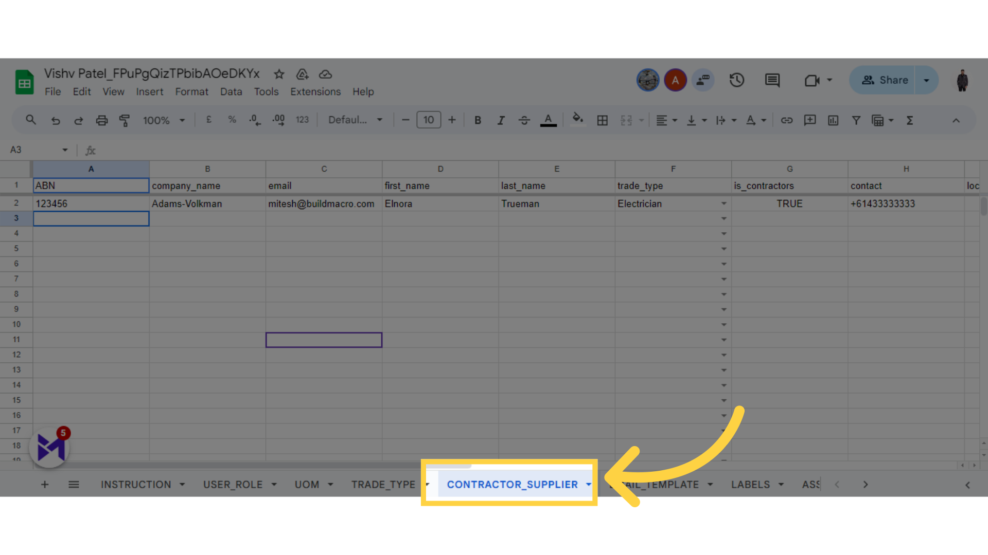Toggle strikethrough formatting

point(524,120)
